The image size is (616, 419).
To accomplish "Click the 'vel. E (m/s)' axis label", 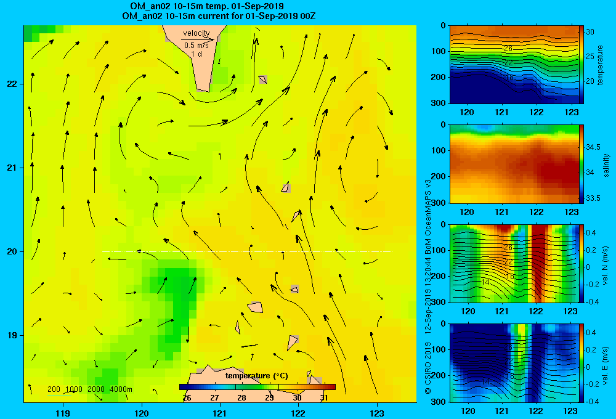I will [606, 365].
